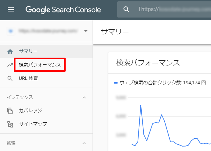Click the サイトマップ tree icon
This screenshot has height=151, width=211.
coord(10,124)
